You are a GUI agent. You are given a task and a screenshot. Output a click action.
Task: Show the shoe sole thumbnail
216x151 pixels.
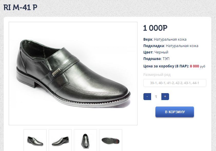click(x=110, y=140)
